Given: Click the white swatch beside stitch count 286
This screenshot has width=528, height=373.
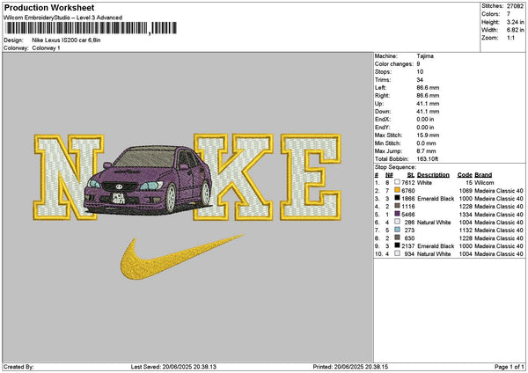Looking at the screenshot, I should [398, 223].
